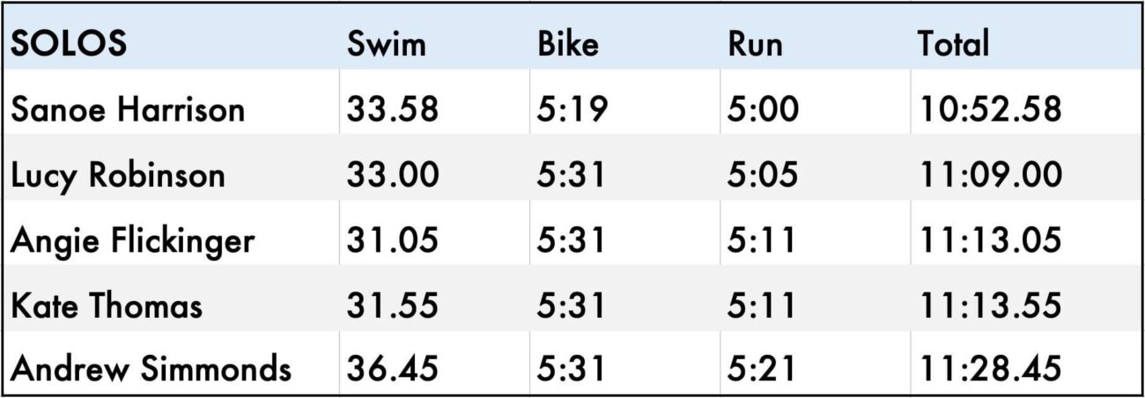Click total time 11:13.05
This screenshot has height=398, width=1145.
coord(990,240)
